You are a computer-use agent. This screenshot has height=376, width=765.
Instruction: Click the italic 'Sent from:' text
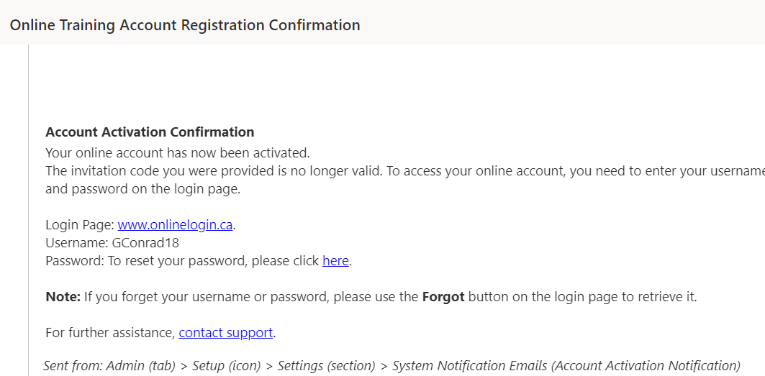(73, 365)
